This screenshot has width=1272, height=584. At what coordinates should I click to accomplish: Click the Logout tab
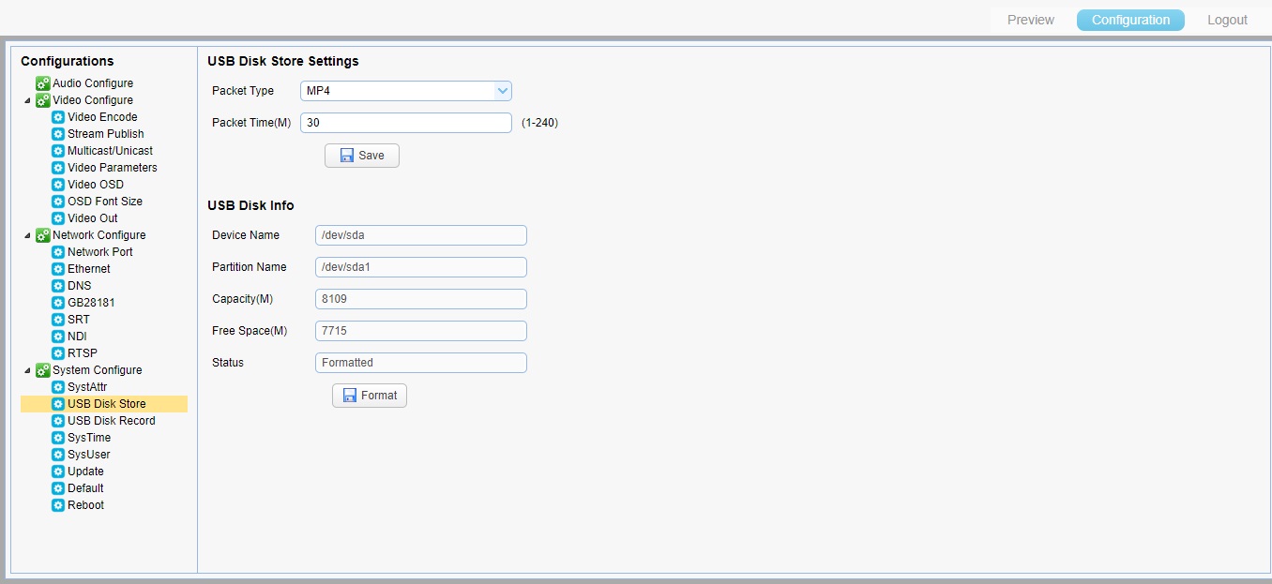tap(1227, 20)
